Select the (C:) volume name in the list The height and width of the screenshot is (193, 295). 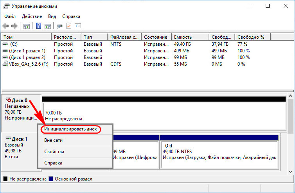pos(14,44)
